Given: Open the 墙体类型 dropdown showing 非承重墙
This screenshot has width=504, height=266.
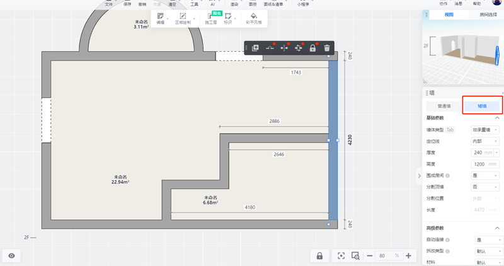Looking at the screenshot, I should 485,129.
